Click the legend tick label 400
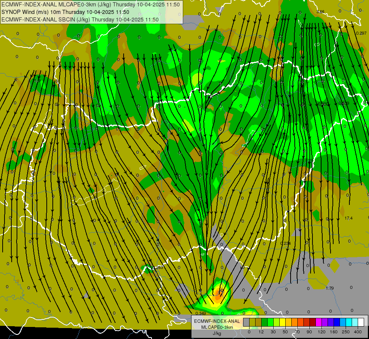Screen dimensions: 369x339 (358, 332)
